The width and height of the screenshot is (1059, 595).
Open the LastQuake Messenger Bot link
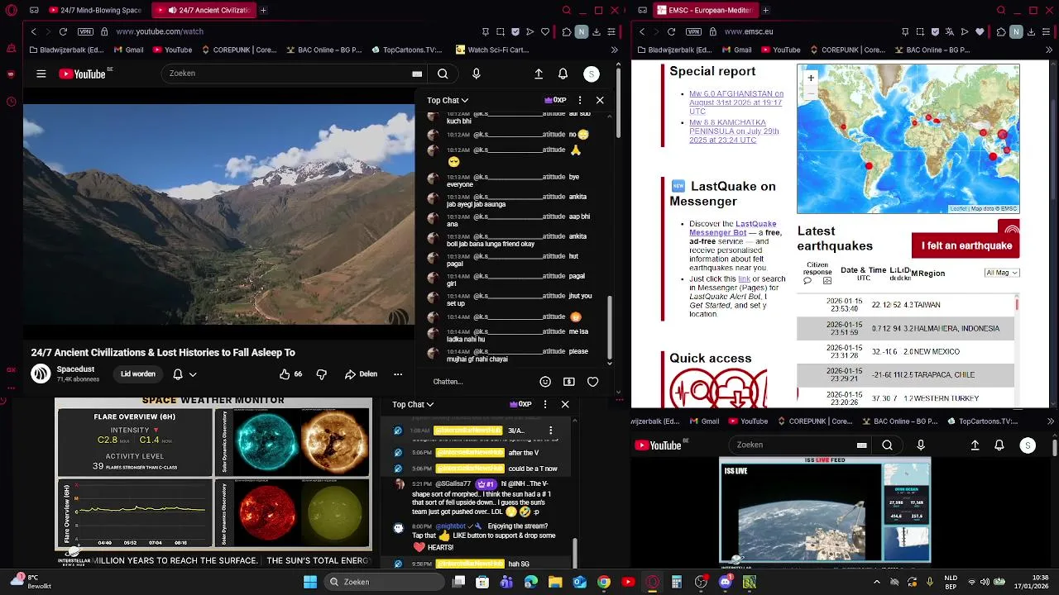pos(732,228)
